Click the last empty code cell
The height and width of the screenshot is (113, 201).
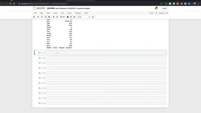106,103
